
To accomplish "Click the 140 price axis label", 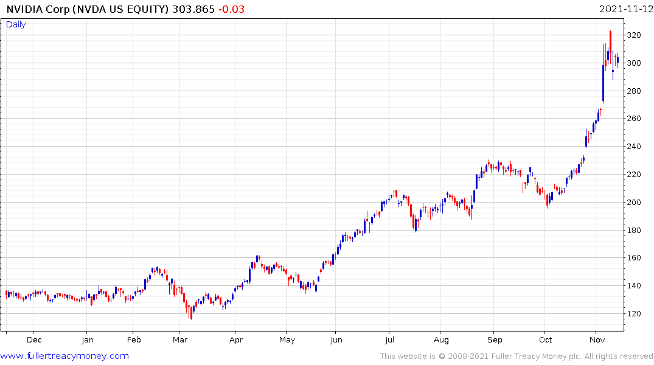I will [x=634, y=286].
